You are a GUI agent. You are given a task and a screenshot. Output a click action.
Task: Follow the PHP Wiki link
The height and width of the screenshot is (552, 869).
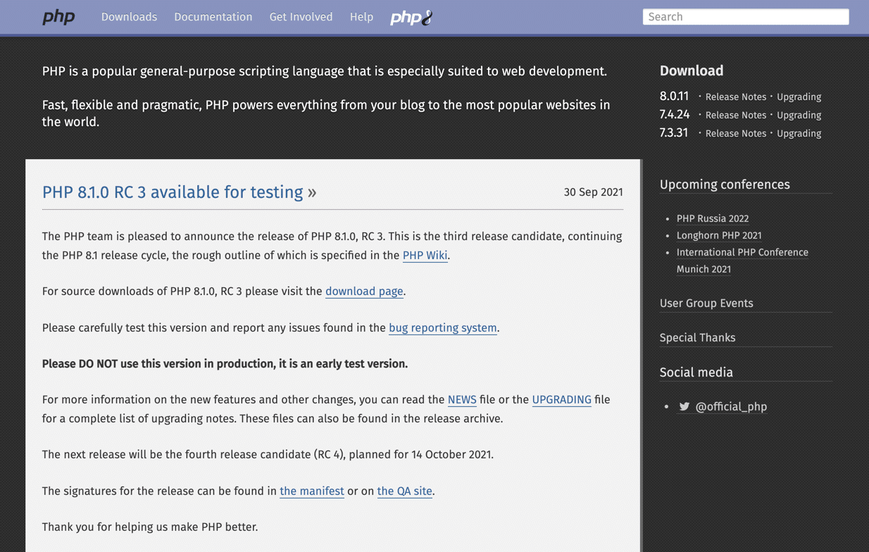pos(425,256)
